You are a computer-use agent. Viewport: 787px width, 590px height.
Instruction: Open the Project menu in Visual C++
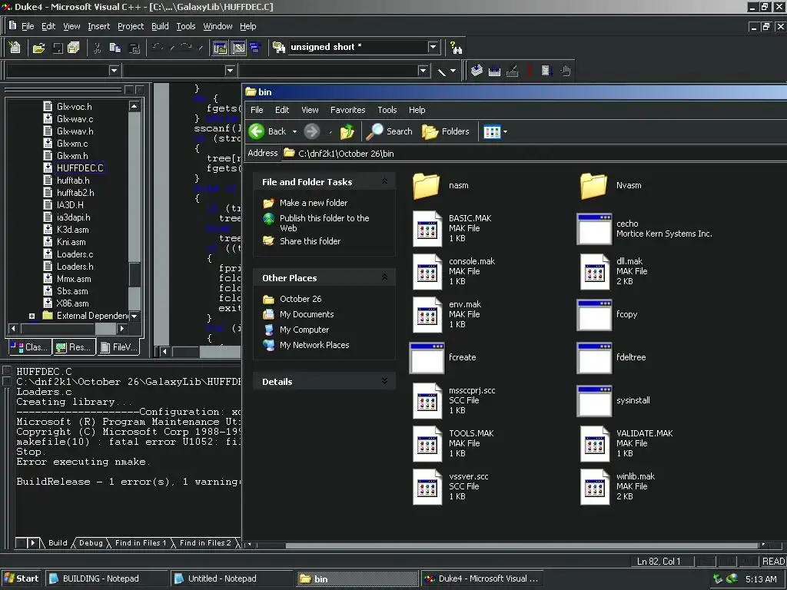131,26
